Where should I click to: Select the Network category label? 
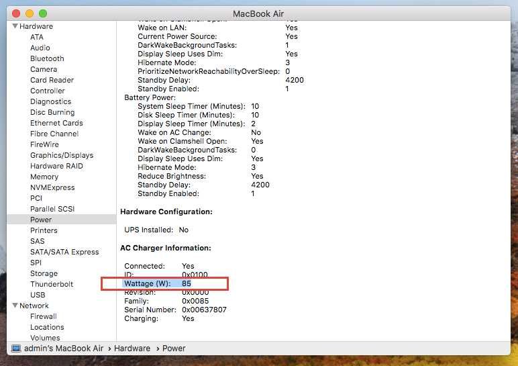(x=34, y=306)
